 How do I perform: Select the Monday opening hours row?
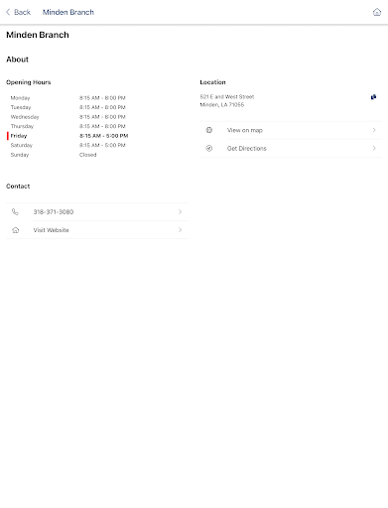[67, 98]
